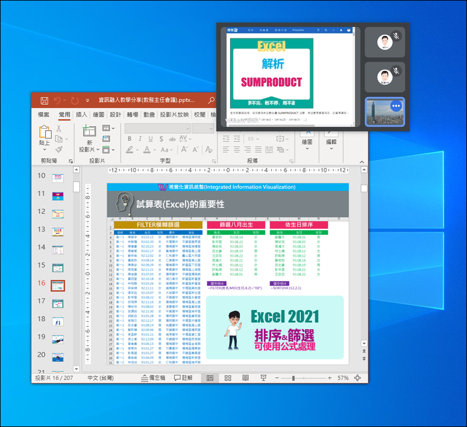Open the 剪貼簿 dialog launcher
Viewport: 467px width, 427px height.
pyautogui.click(x=70, y=161)
